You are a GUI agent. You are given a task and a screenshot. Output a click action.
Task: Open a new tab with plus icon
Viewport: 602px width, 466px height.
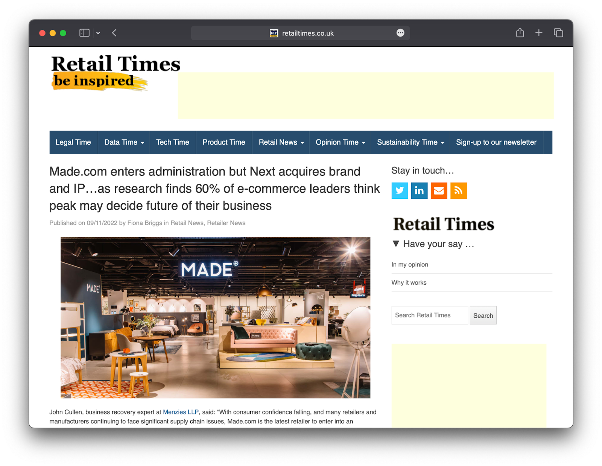(539, 33)
